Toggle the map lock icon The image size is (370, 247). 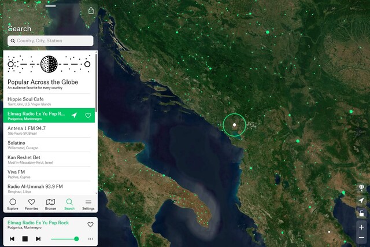coord(361,213)
